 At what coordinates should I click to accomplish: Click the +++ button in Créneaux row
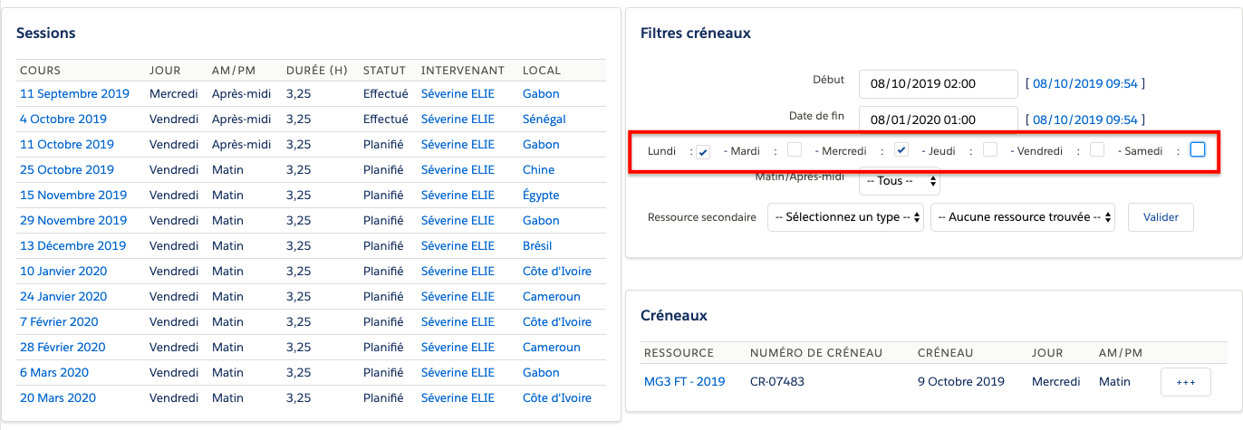(1186, 382)
